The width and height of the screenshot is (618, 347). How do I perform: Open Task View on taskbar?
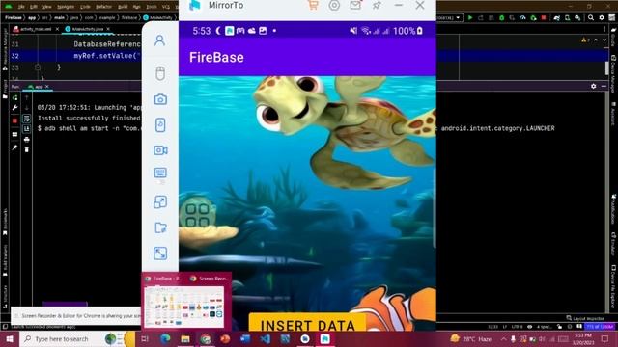145,338
